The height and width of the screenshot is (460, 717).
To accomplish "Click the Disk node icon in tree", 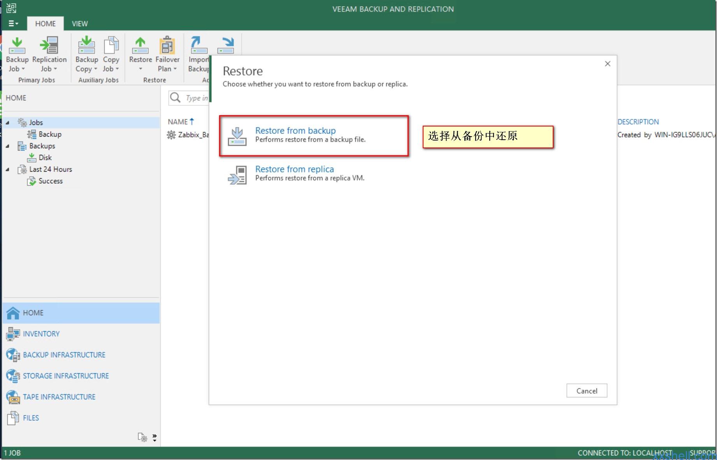I will (x=32, y=158).
